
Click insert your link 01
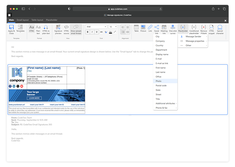(37, 104)
